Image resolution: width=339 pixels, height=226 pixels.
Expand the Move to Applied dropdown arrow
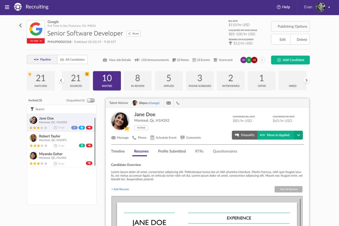pyautogui.click(x=298, y=135)
